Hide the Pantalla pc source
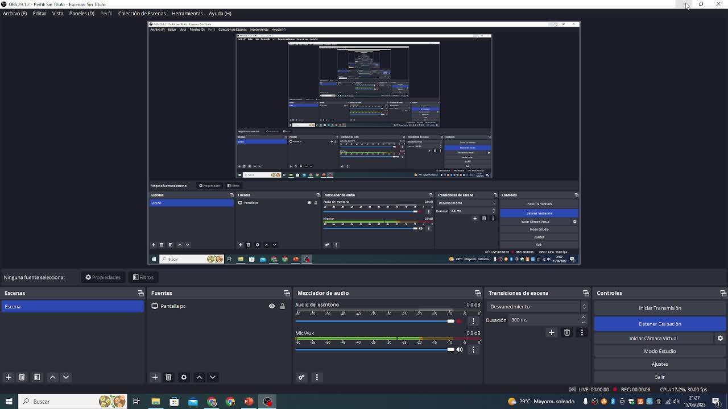Viewport: 728px width, 409px height. tap(272, 306)
